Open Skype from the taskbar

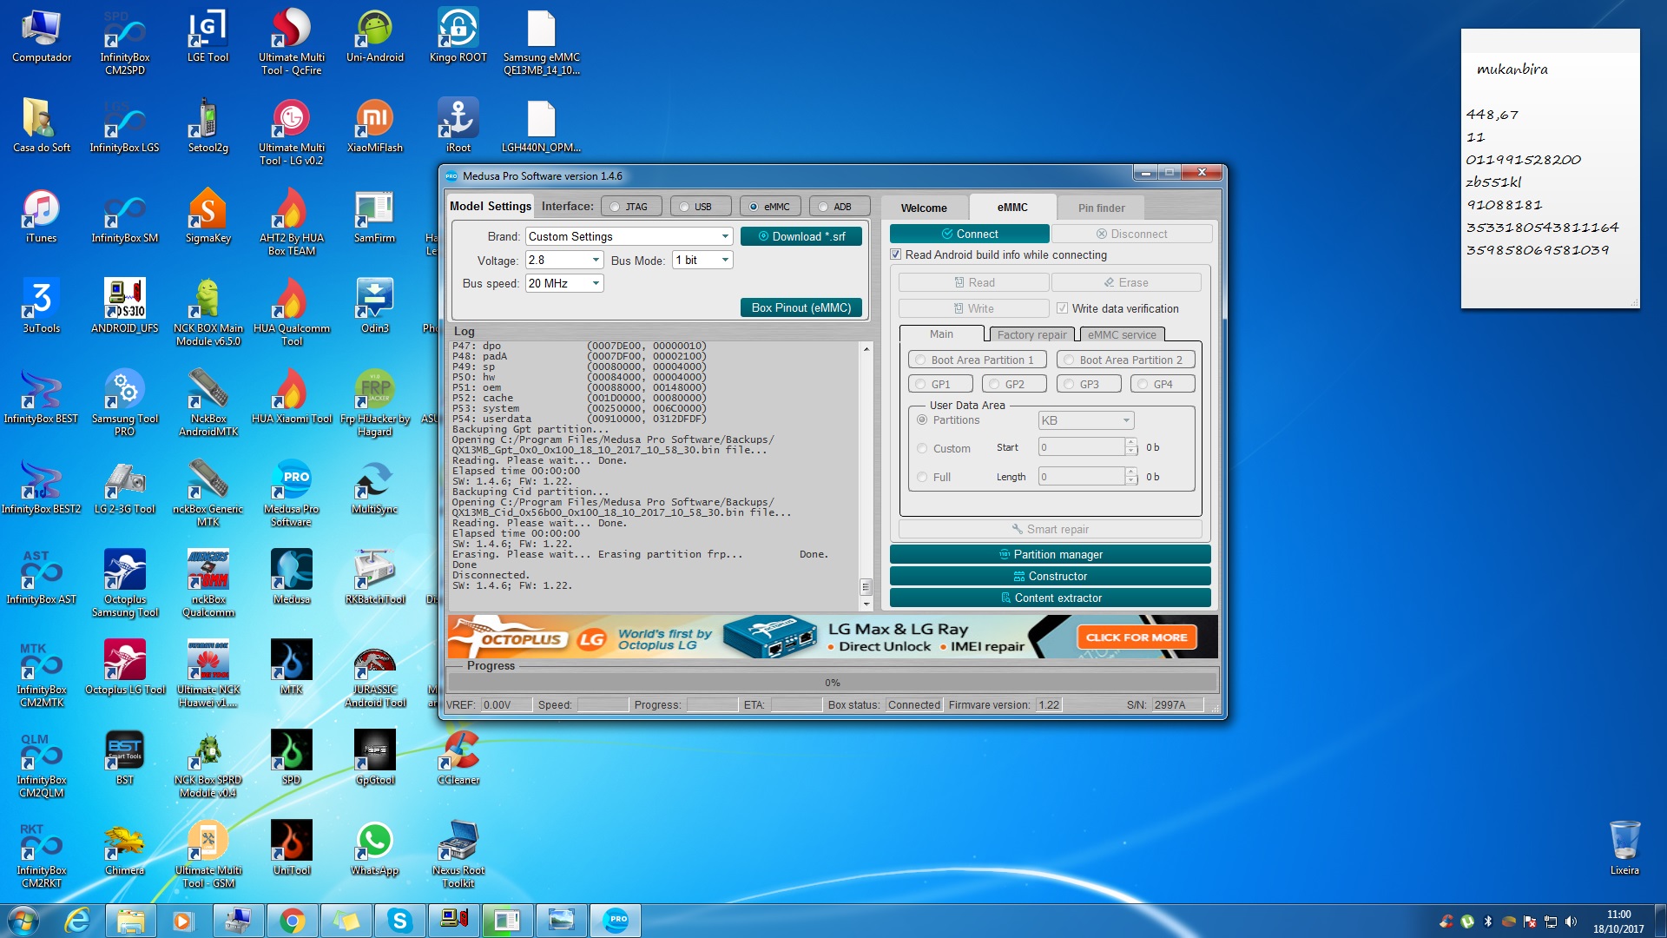(x=399, y=921)
